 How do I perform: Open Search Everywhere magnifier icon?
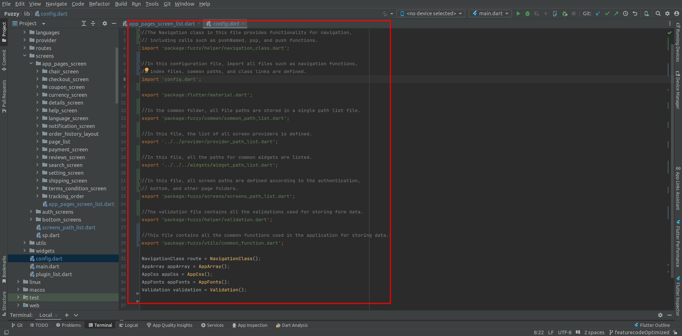[x=658, y=13]
